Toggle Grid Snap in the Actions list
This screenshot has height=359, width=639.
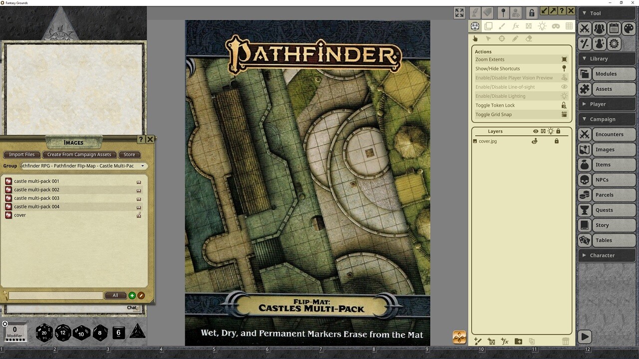coord(514,114)
